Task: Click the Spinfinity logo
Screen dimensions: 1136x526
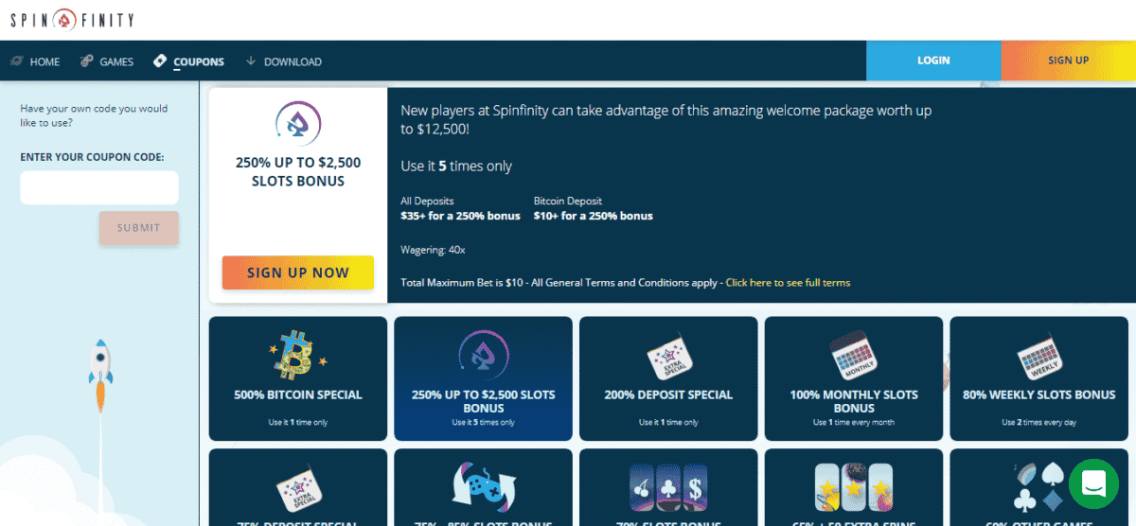Action: pos(72,20)
